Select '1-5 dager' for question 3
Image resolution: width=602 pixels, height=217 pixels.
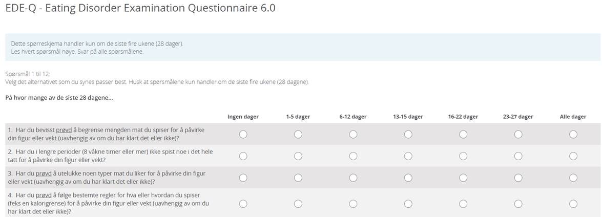click(298, 178)
